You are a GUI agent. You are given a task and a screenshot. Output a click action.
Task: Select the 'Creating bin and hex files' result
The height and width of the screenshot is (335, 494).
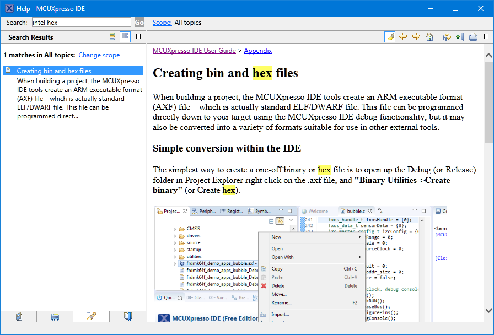coord(73,71)
